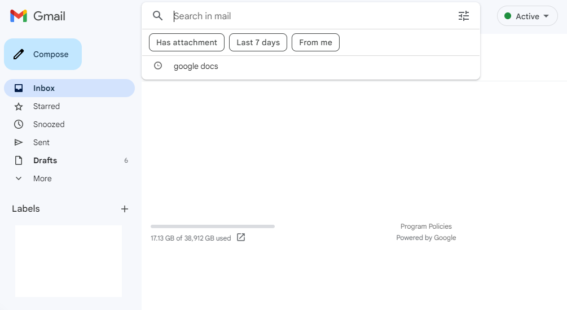This screenshot has height=310, width=567.
Task: Expand the More sidebar section
Action: pos(42,178)
